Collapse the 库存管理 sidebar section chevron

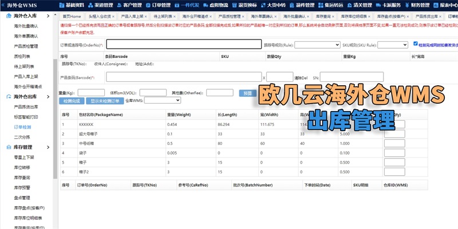click(48, 147)
